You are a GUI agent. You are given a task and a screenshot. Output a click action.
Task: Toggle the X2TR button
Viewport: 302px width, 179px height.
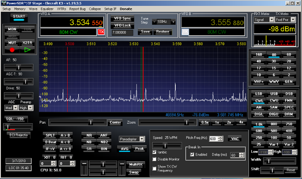(27, 43)
